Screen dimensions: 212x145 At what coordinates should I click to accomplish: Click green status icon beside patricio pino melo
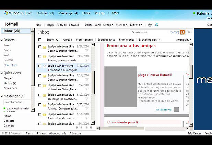tap(4, 108)
